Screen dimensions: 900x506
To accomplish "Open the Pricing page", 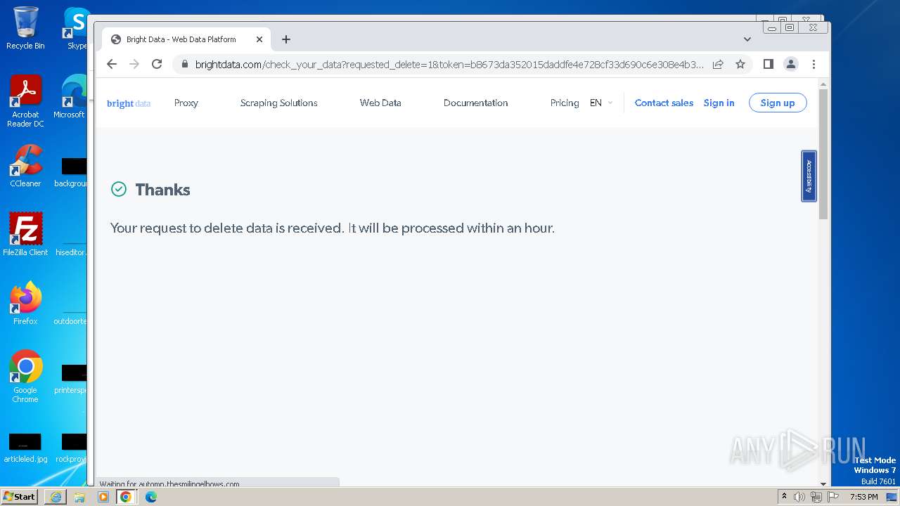I will [565, 103].
